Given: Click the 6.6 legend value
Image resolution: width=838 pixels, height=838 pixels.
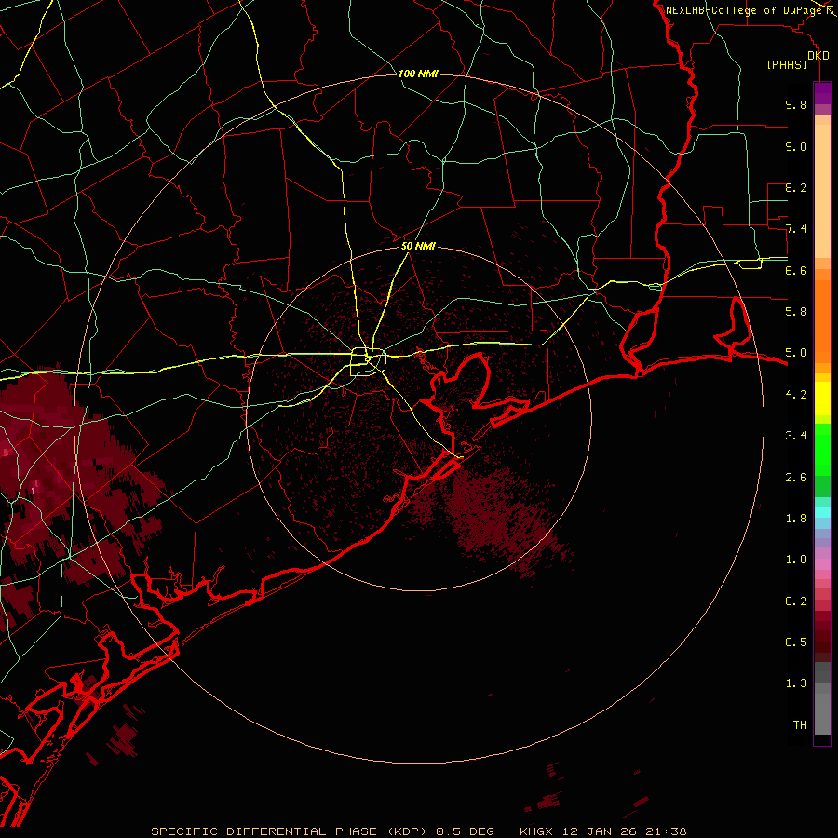Looking at the screenshot, I should click(796, 270).
